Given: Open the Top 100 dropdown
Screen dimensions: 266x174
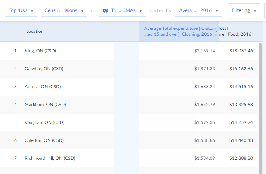Looking at the screenshot, I should click(21, 10).
